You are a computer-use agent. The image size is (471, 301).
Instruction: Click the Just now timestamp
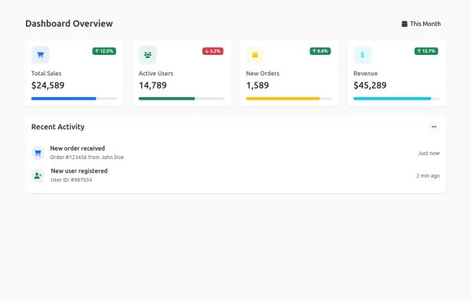coord(429,153)
